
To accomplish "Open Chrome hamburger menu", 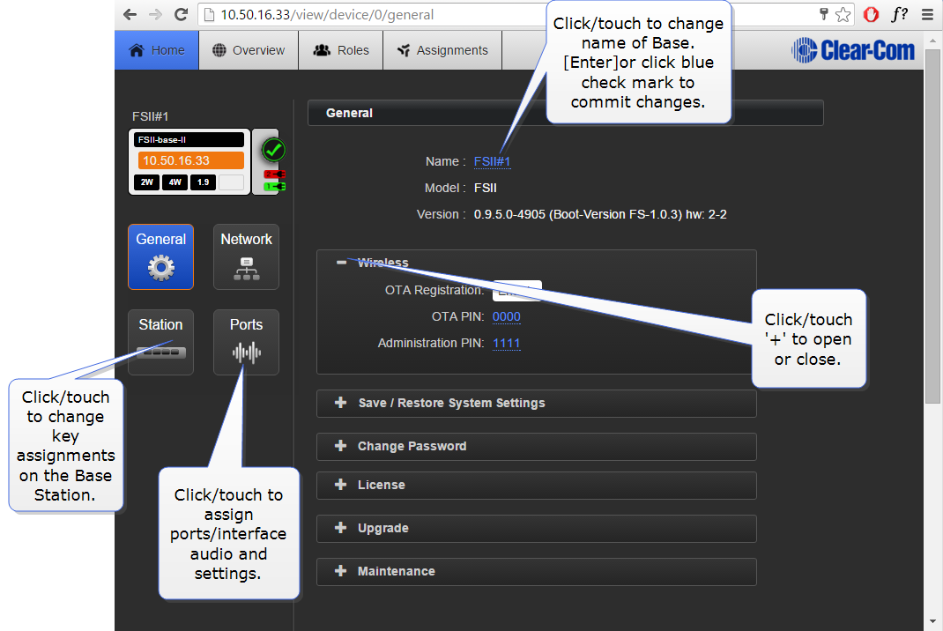I will click(927, 14).
